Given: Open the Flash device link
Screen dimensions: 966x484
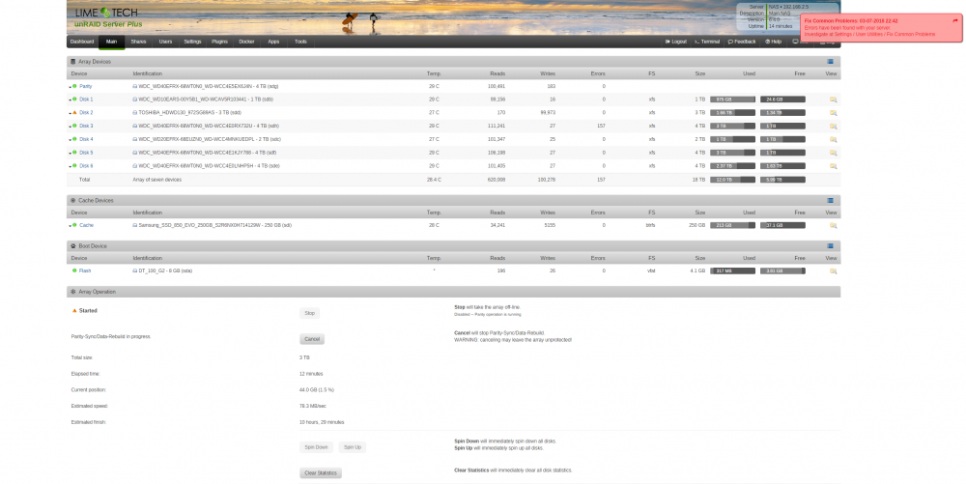Looking at the screenshot, I should 85,270.
